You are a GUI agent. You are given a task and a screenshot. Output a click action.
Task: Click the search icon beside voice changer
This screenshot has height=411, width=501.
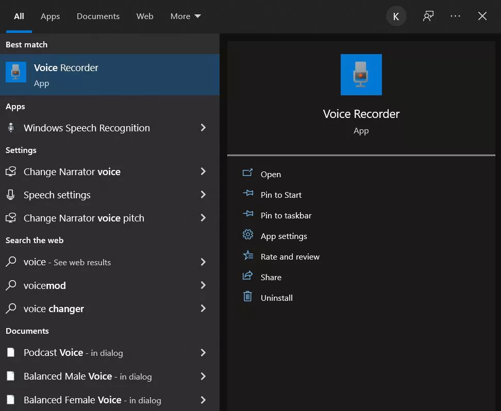[11, 309]
